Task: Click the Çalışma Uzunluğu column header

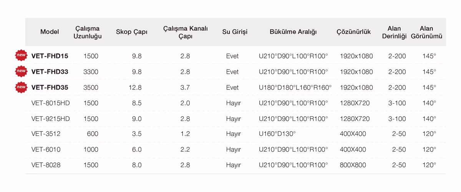Action: tap(88, 32)
